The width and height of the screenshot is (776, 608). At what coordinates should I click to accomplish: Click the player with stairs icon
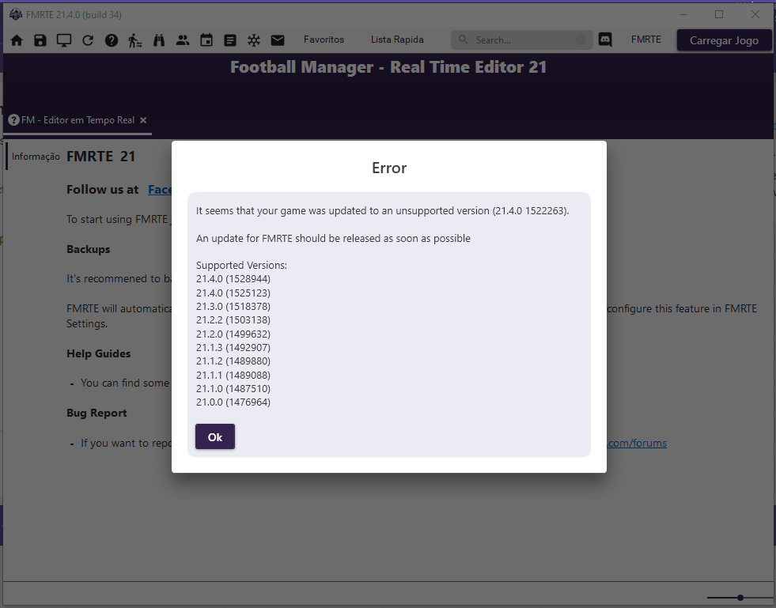click(134, 40)
